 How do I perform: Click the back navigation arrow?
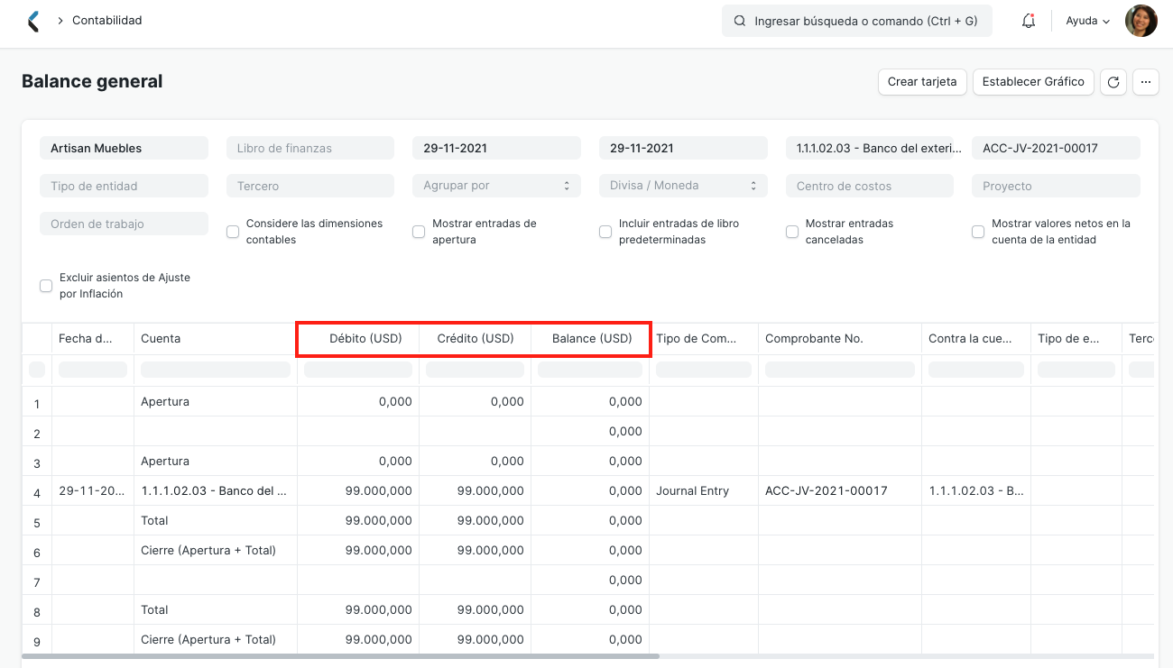[33, 20]
